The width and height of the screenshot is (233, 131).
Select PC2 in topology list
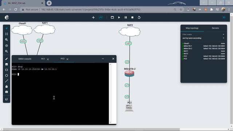(x=185, y=59)
